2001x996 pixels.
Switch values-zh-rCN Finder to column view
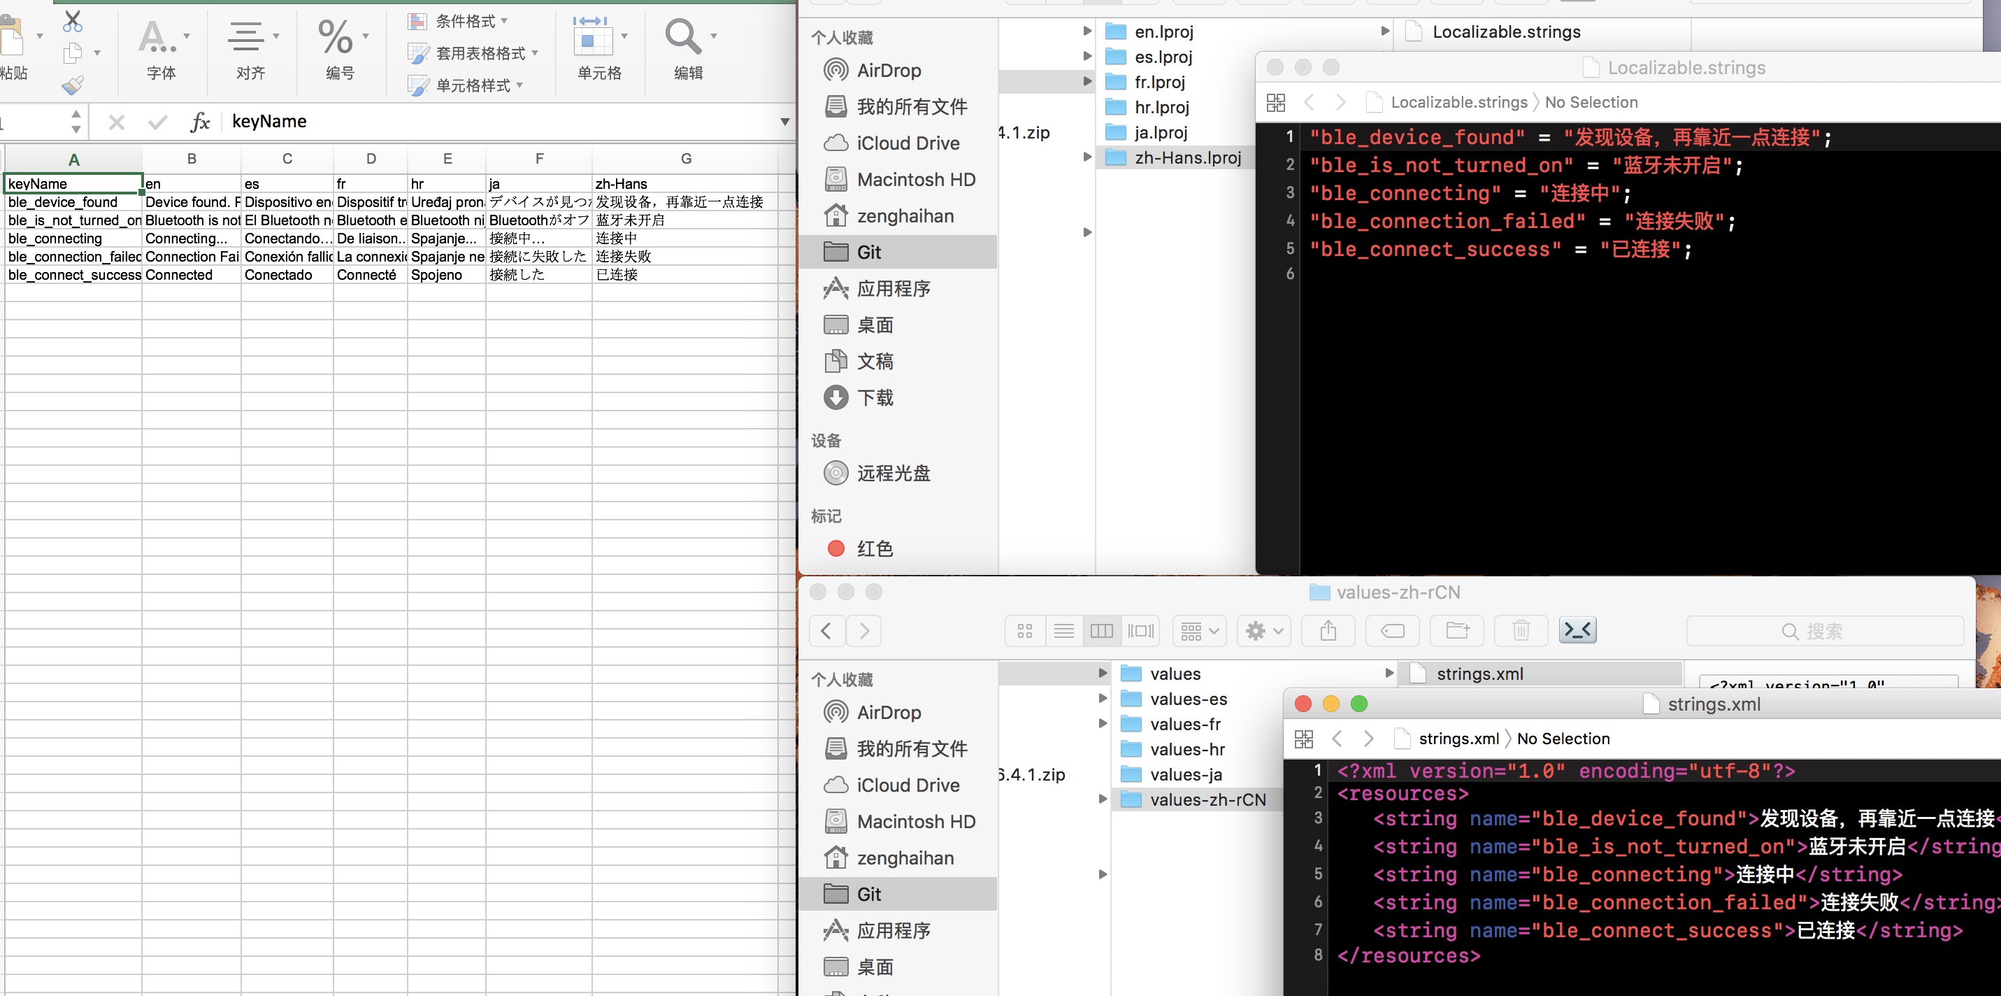[1101, 630]
